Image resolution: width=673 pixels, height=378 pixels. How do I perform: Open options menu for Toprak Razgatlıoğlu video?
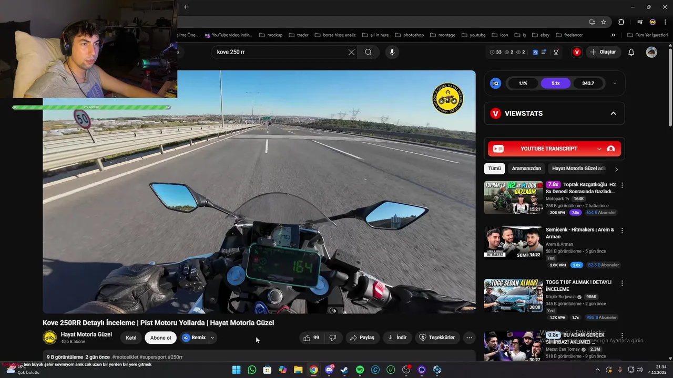click(x=622, y=185)
